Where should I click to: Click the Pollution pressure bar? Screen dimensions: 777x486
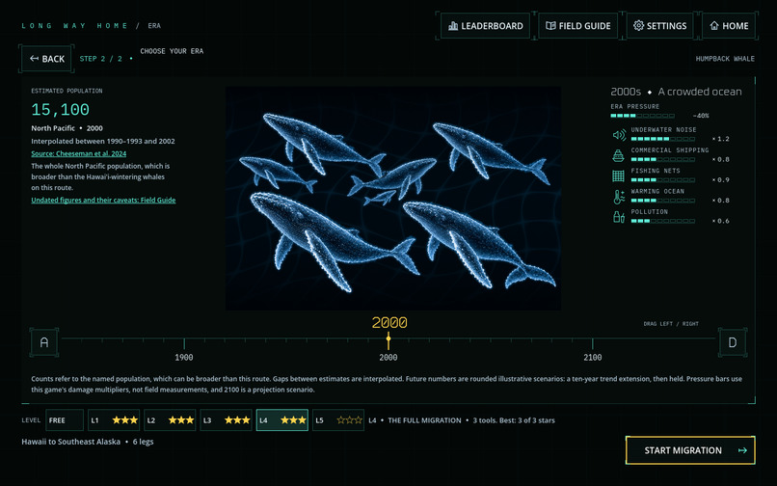[x=663, y=221]
